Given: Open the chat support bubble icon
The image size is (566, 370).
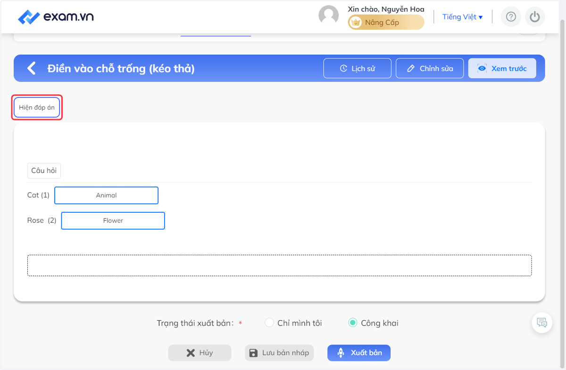Looking at the screenshot, I should 542,323.
